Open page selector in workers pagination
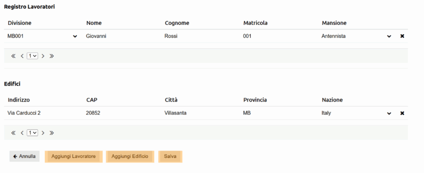Screen dimensions: 424x173 (x=32, y=56)
